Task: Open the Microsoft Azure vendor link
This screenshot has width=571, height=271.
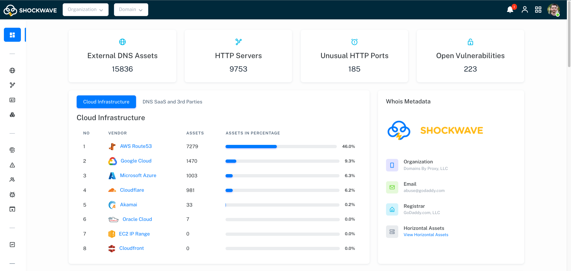Action: click(138, 176)
